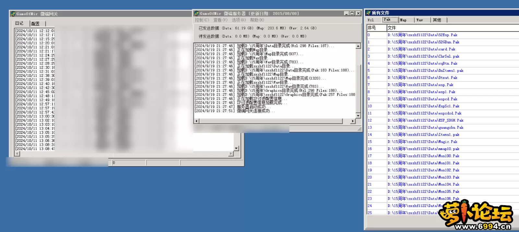Select file row mmap10.pak
The width and height of the screenshot is (519, 232).
(443, 149)
